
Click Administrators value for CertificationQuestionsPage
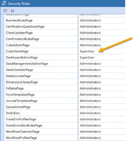(x=90, y=27)
